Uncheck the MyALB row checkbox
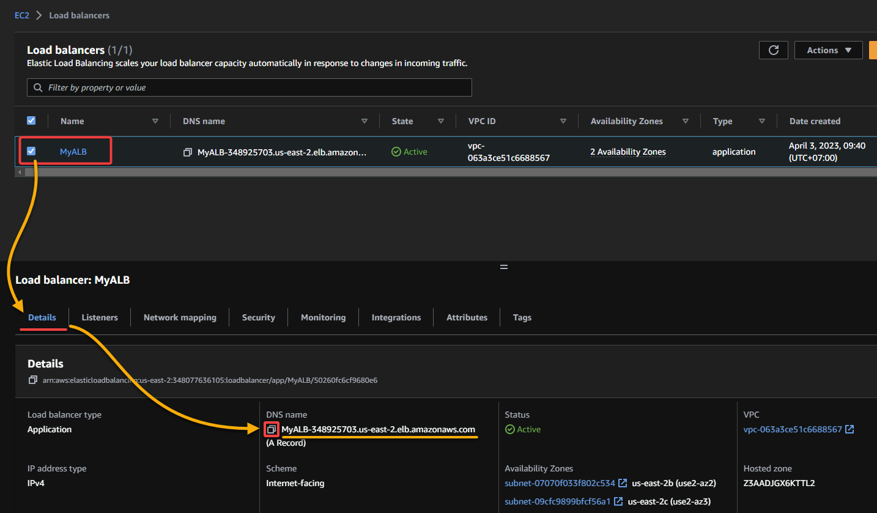 click(32, 151)
